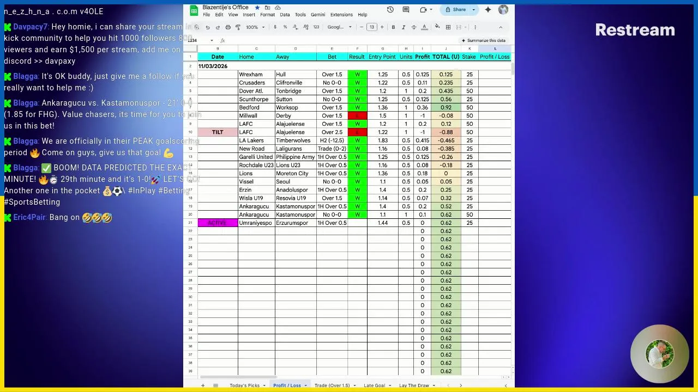Increase decimal places
This screenshot has width=698, height=392.
pyautogui.click(x=305, y=27)
